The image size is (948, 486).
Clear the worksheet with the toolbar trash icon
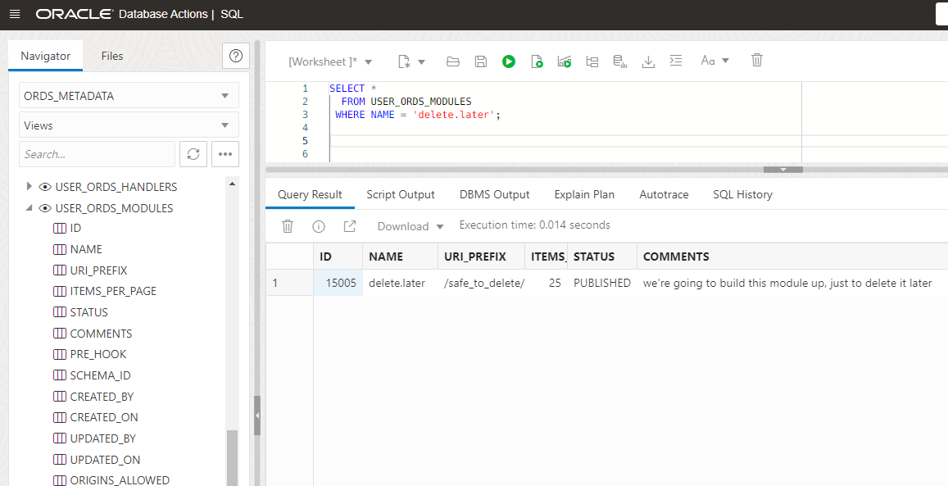[x=757, y=61]
